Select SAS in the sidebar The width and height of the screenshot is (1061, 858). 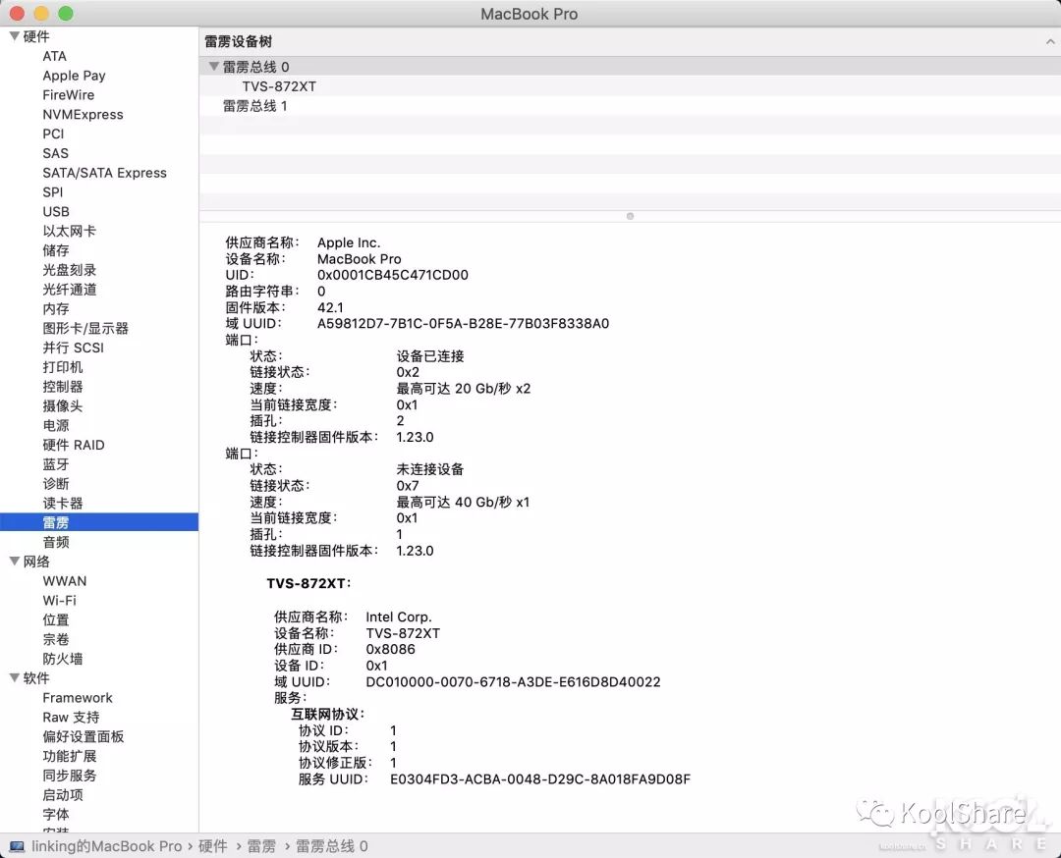[x=55, y=153]
